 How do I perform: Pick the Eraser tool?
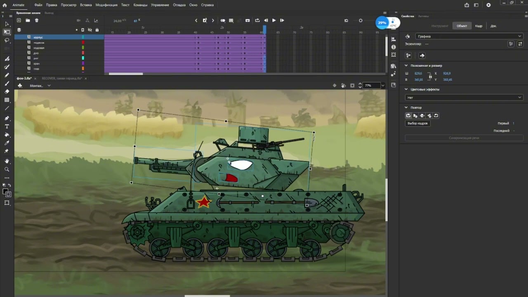click(x=7, y=92)
